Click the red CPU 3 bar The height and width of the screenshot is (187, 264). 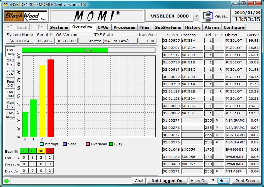50,98
